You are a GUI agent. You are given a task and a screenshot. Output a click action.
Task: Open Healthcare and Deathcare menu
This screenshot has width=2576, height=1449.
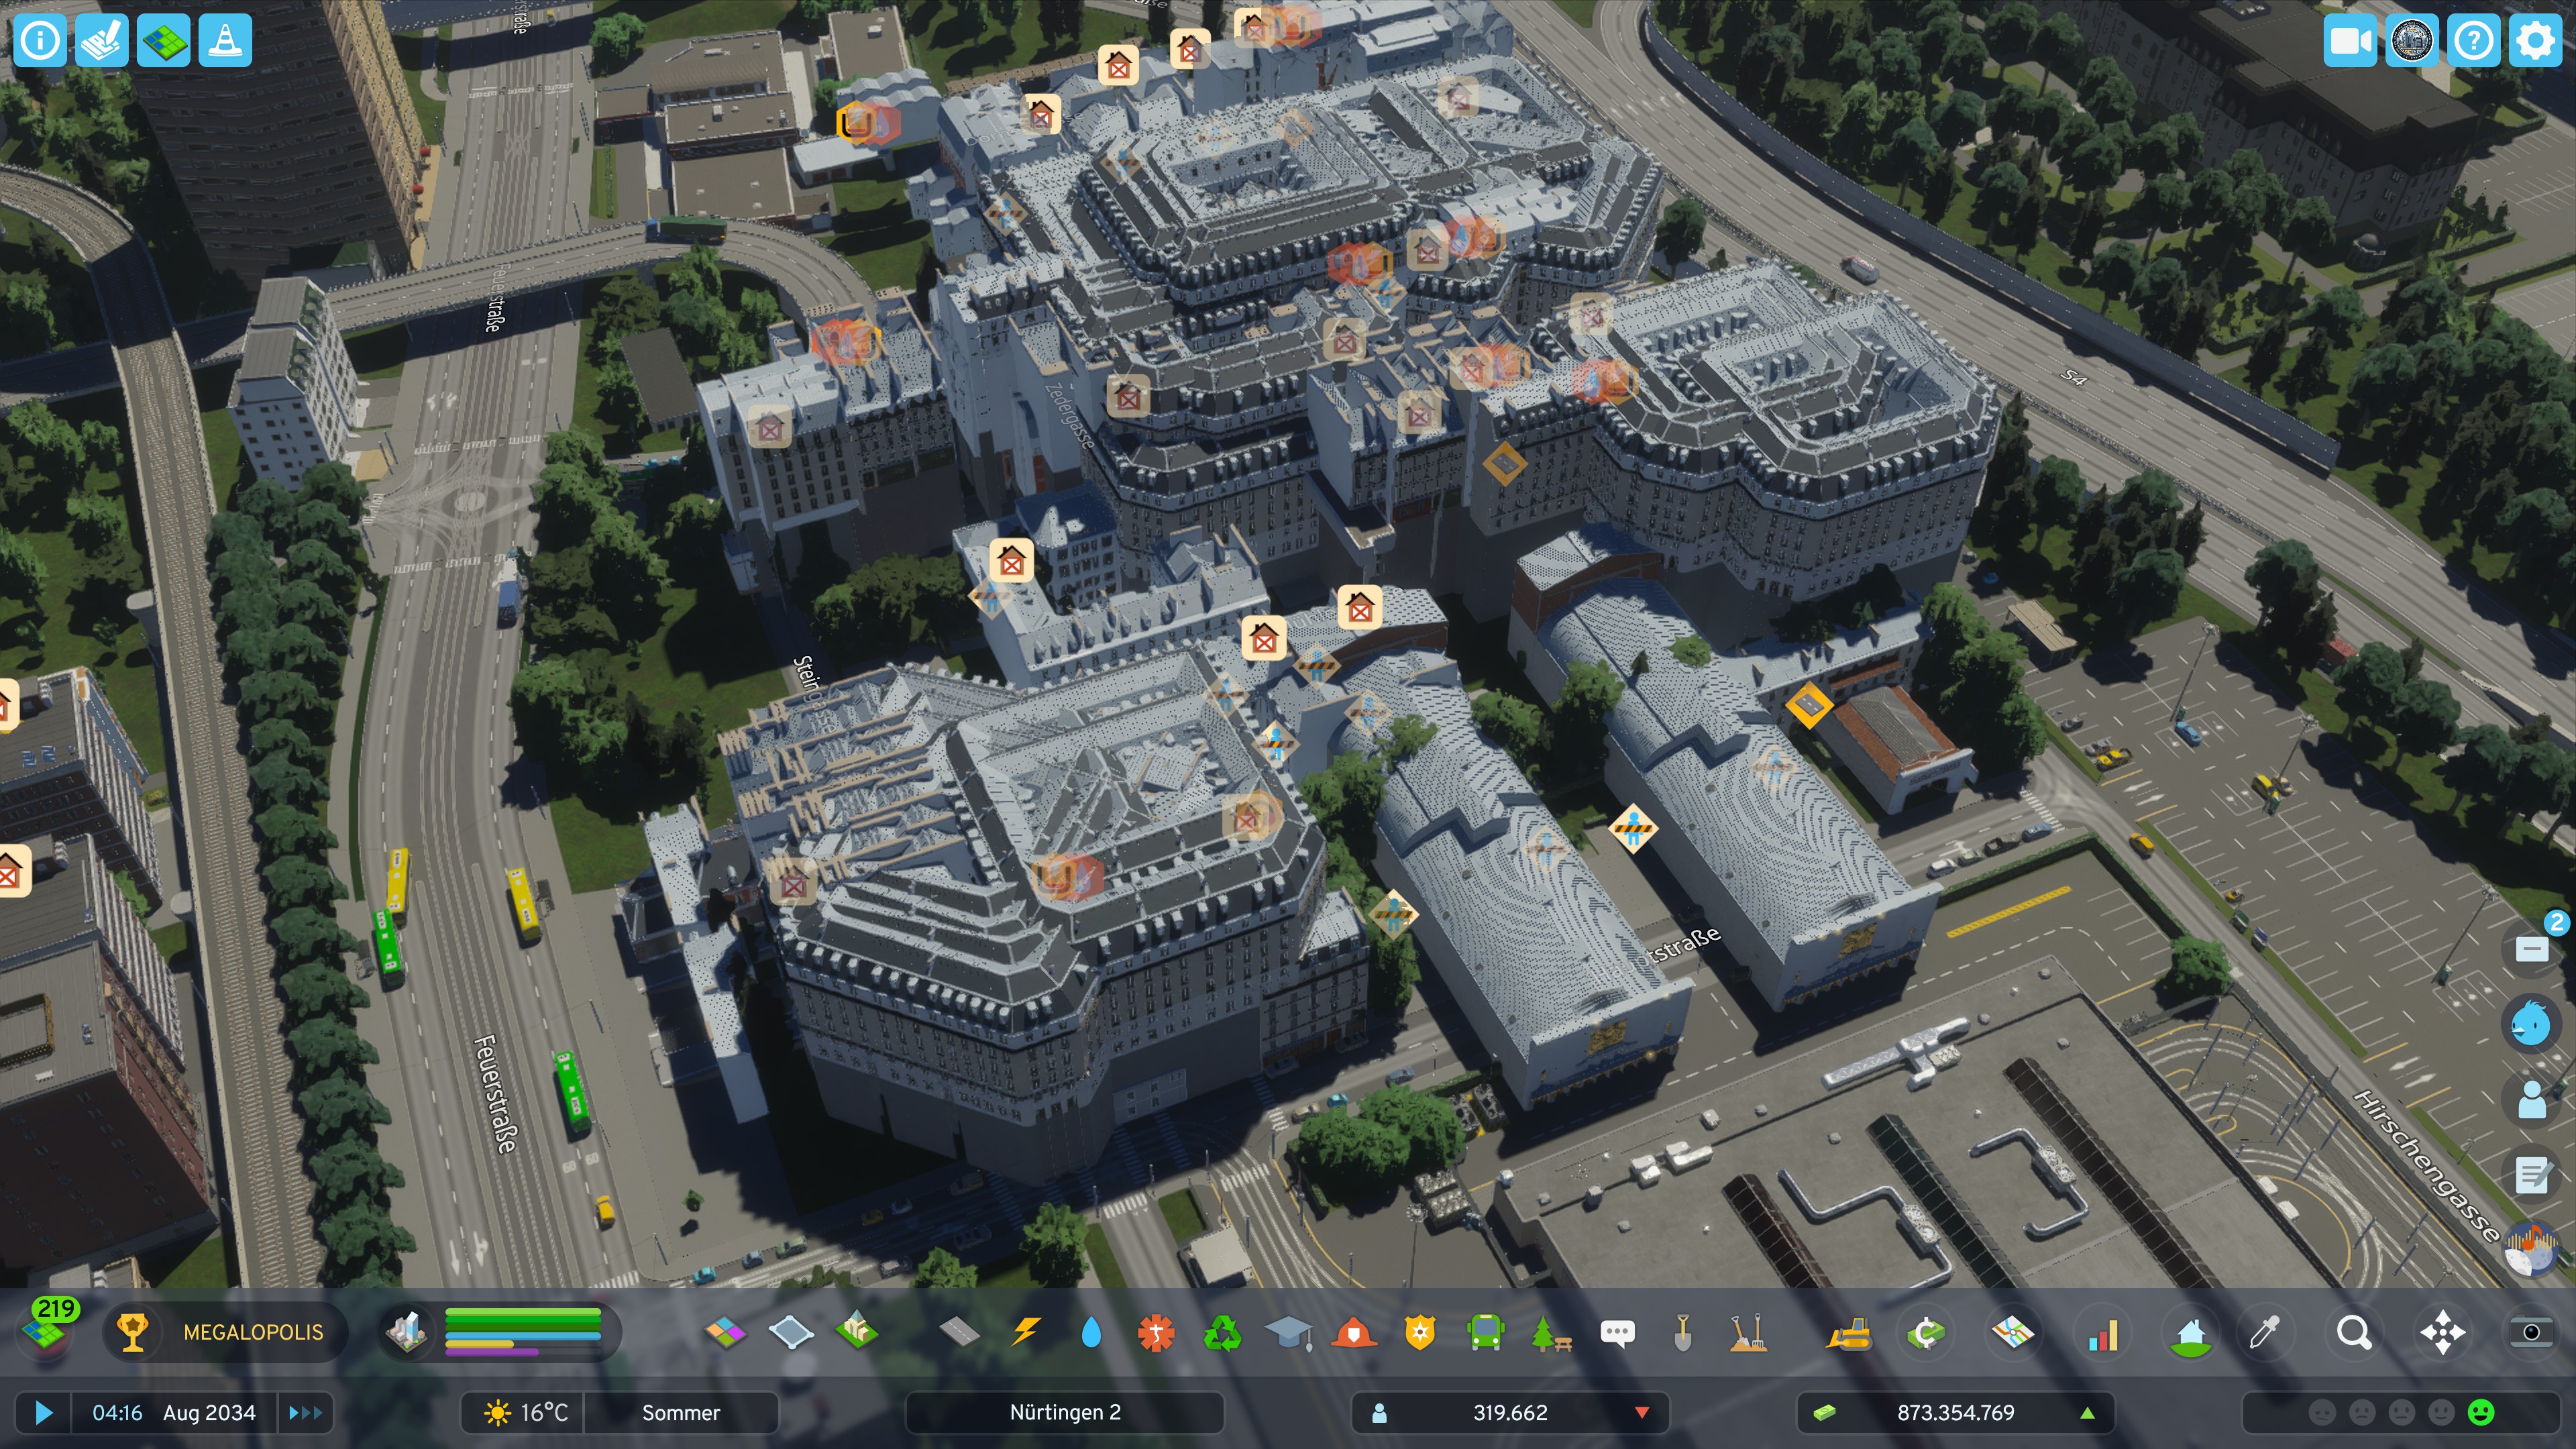[1156, 1332]
